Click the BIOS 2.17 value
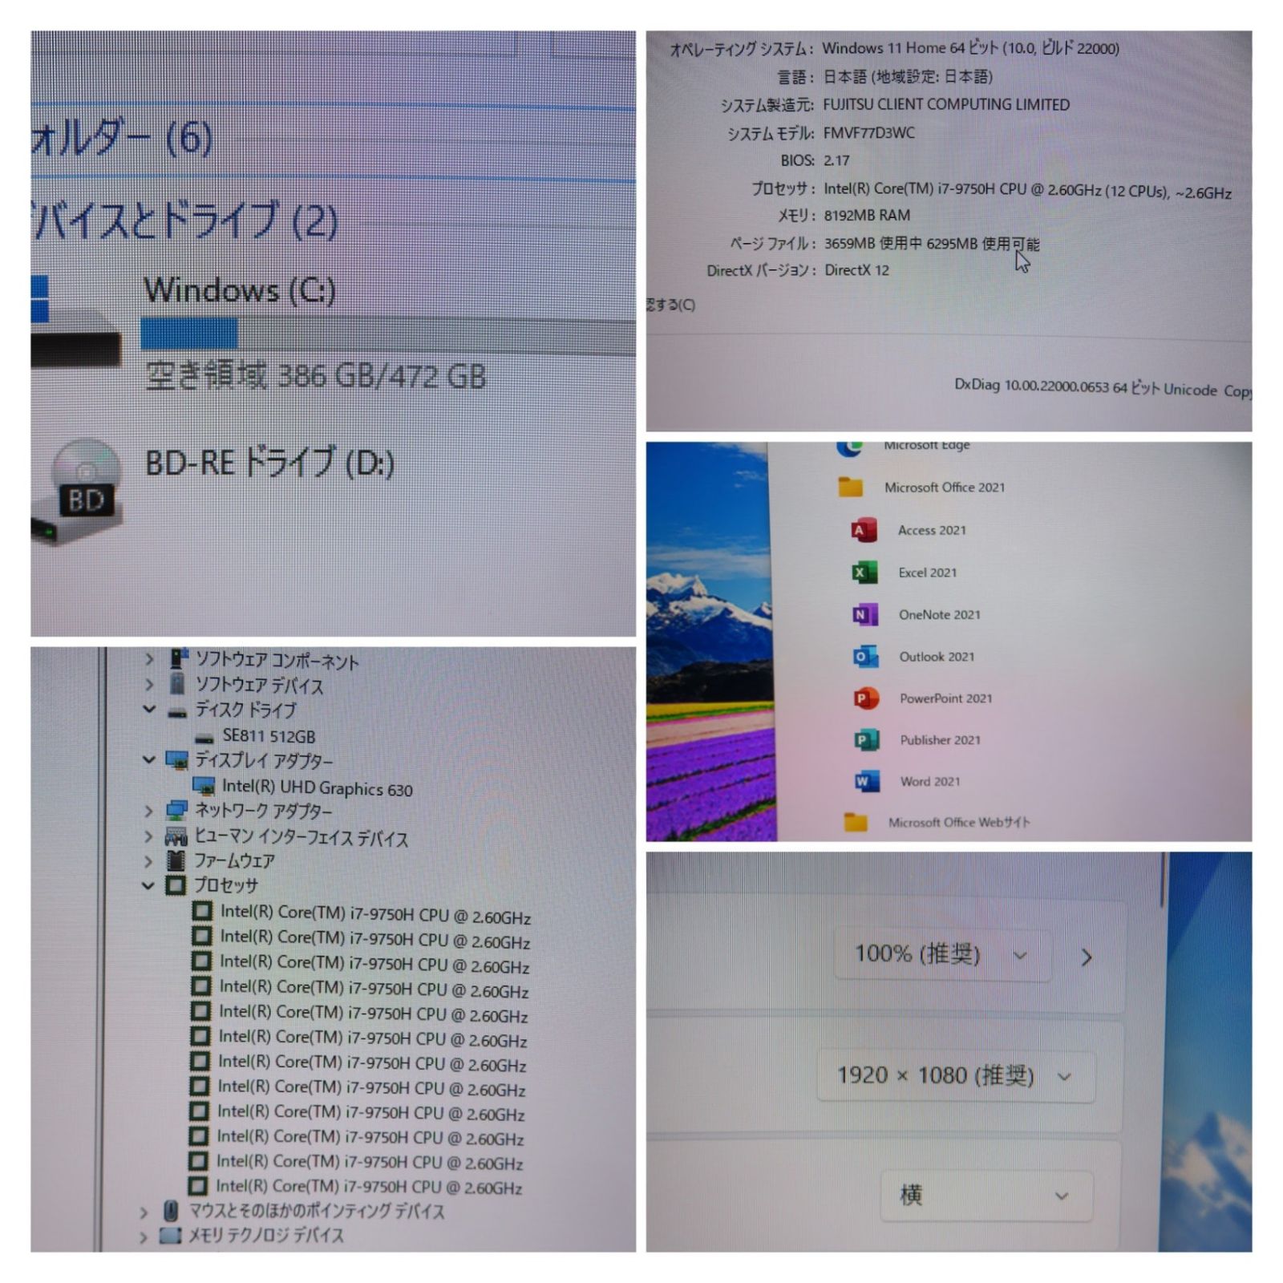 point(836,160)
